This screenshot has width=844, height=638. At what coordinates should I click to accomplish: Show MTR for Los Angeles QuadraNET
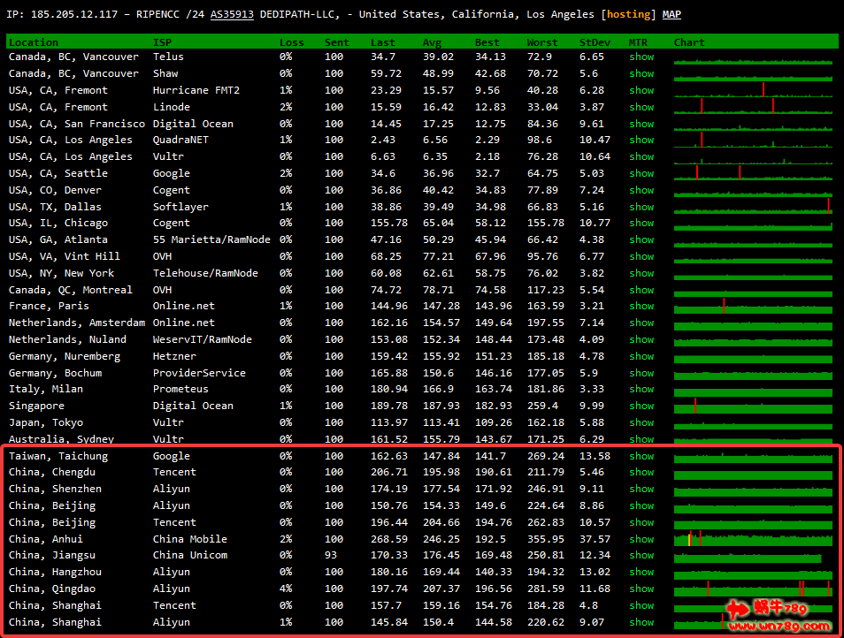(x=641, y=140)
